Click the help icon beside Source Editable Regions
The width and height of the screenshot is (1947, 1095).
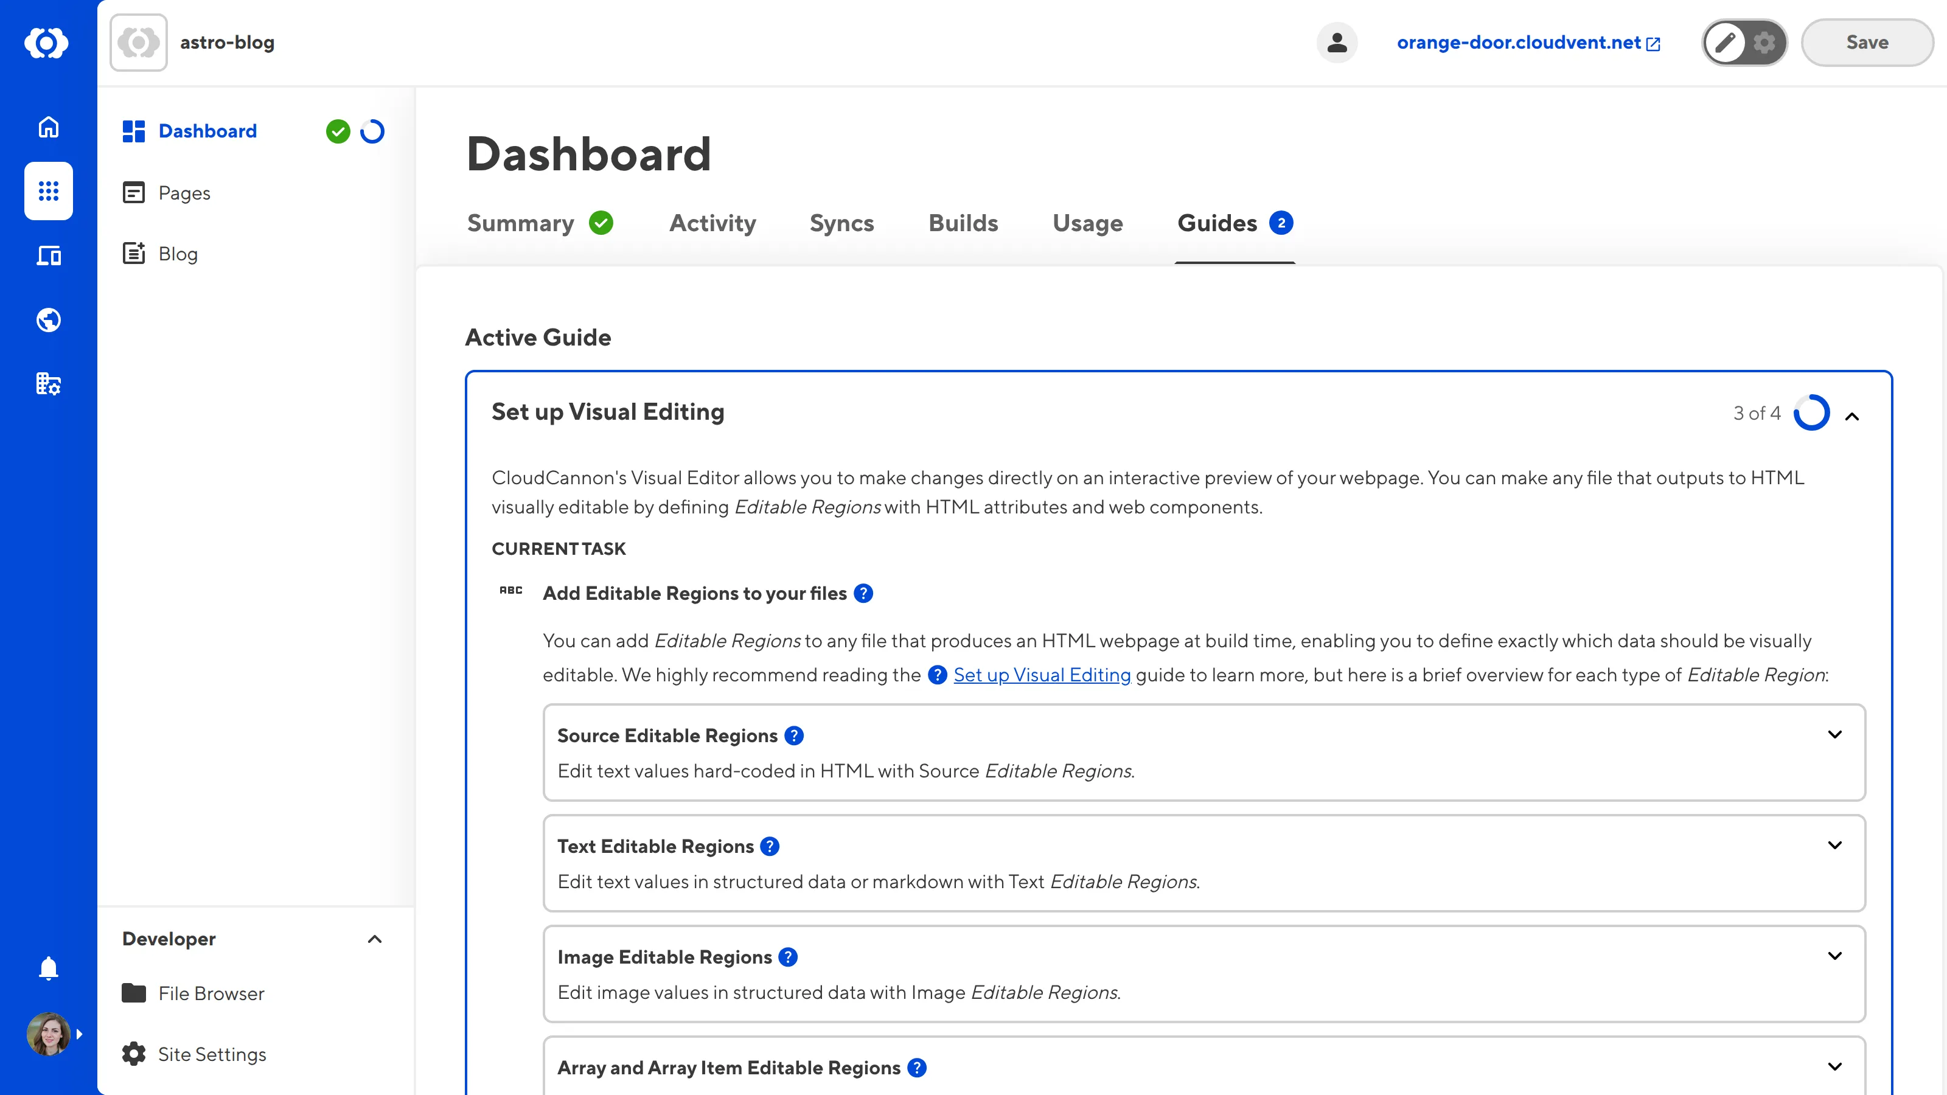[x=793, y=735]
